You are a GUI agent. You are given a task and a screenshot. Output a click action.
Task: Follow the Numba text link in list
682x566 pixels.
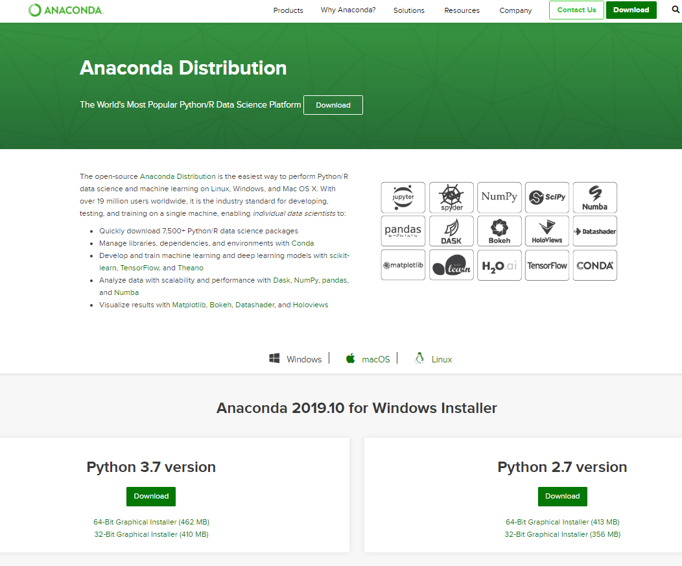pyautogui.click(x=127, y=292)
